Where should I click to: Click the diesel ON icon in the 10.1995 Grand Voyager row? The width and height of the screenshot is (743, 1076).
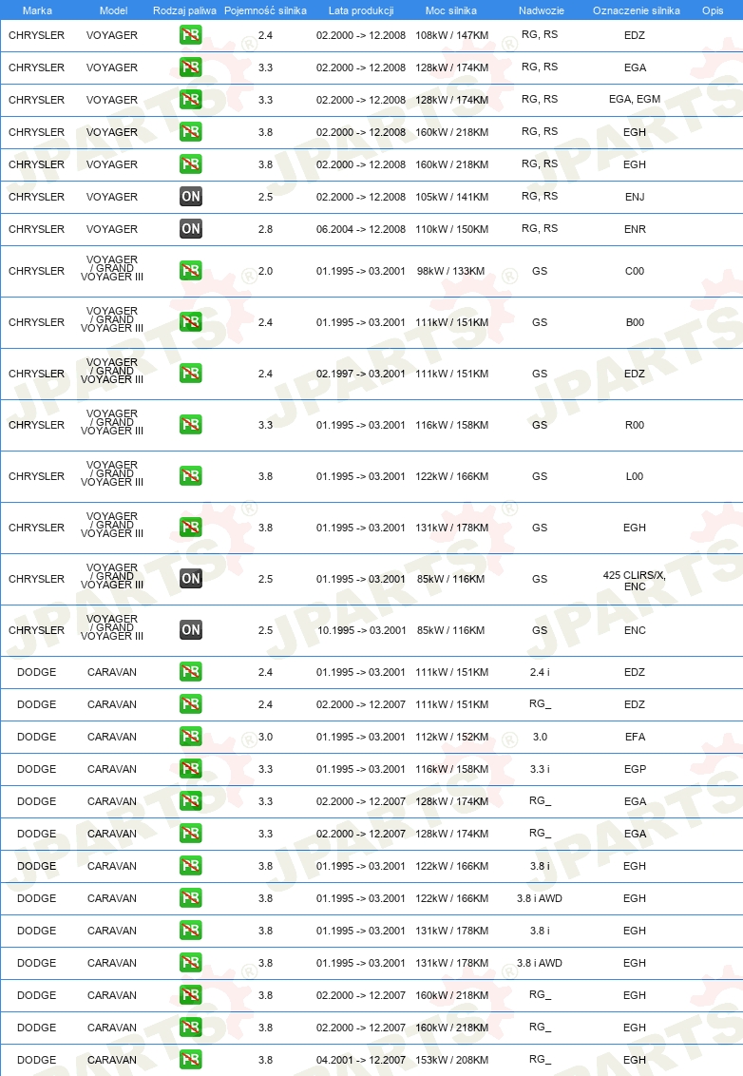click(191, 630)
